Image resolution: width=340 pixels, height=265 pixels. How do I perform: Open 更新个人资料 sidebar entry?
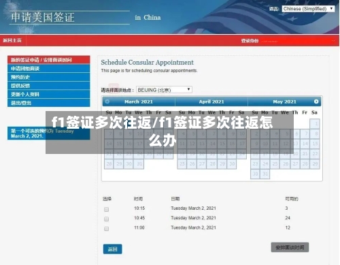point(49,94)
